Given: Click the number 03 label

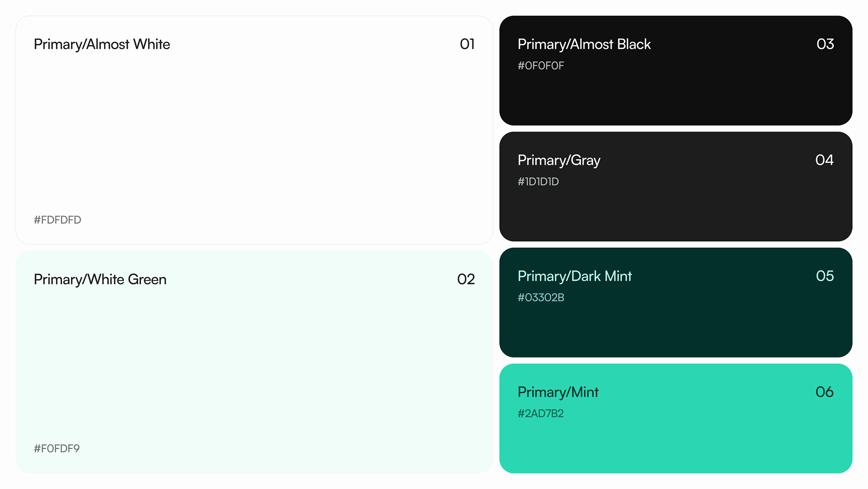Looking at the screenshot, I should click(x=825, y=44).
